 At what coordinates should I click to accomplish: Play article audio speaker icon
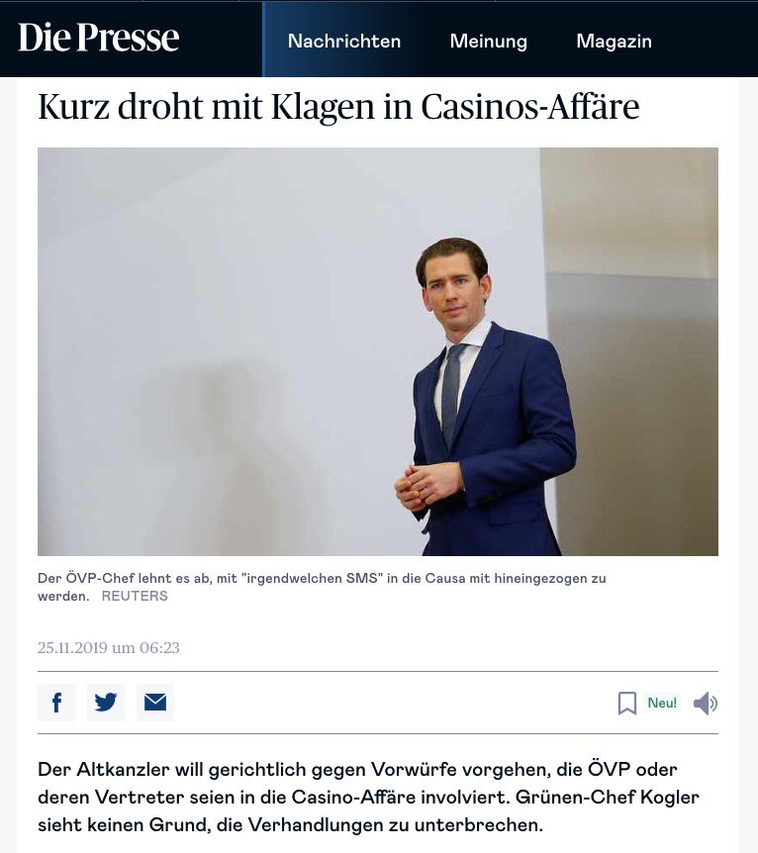pos(706,704)
